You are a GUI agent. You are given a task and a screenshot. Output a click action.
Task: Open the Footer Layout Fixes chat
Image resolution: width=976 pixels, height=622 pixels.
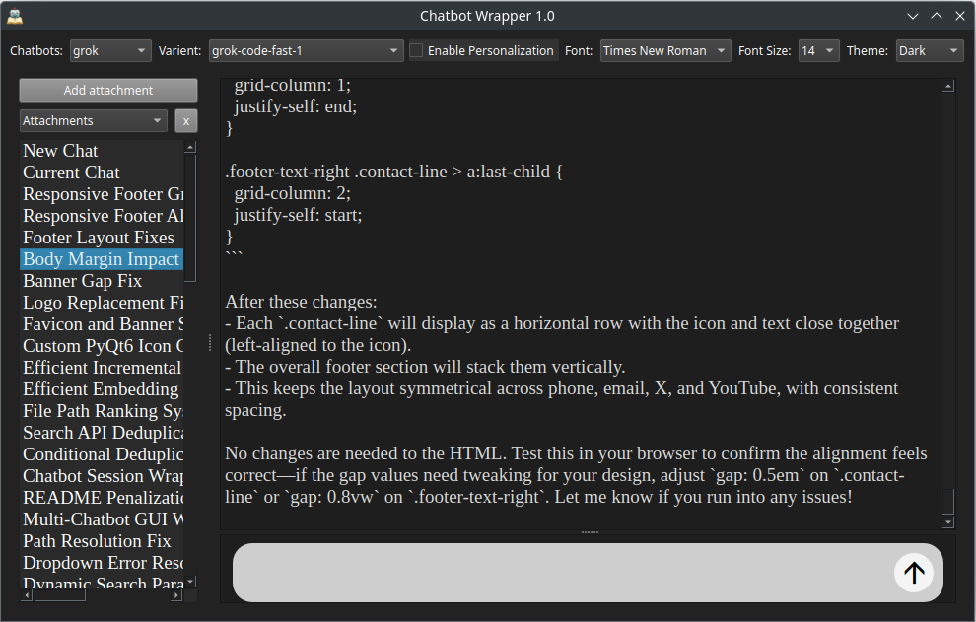[x=99, y=238]
